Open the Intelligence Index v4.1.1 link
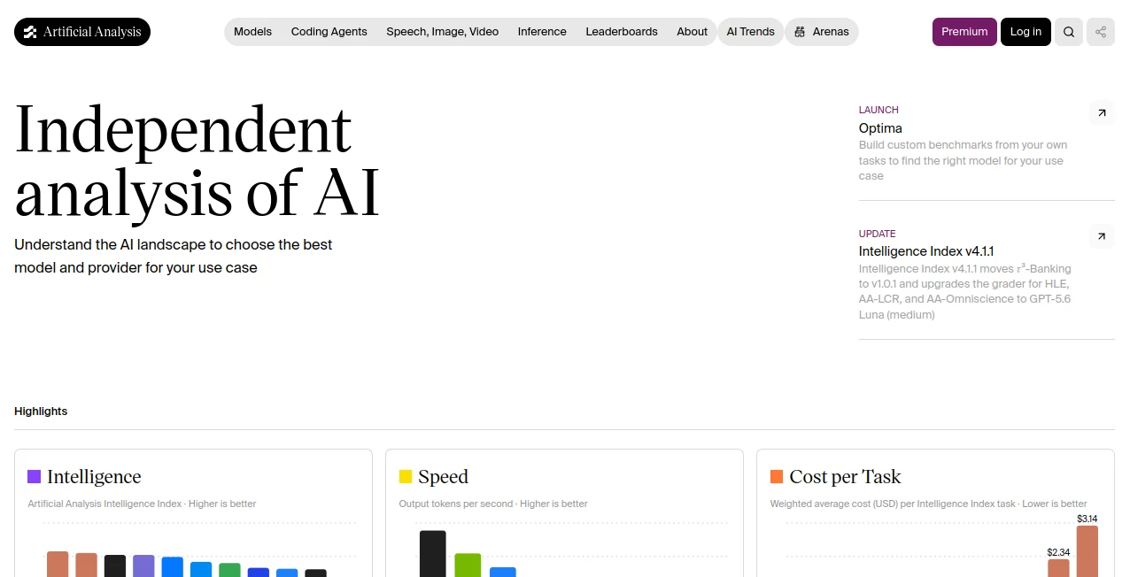 click(926, 251)
